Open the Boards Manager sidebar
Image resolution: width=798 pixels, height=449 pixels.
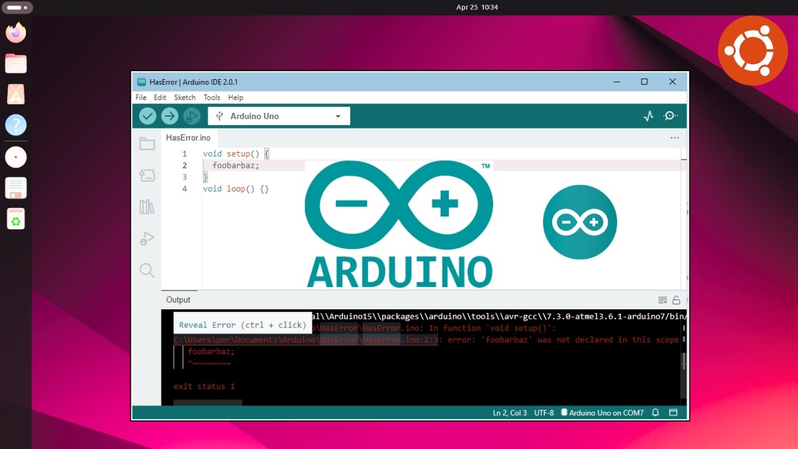tap(147, 175)
